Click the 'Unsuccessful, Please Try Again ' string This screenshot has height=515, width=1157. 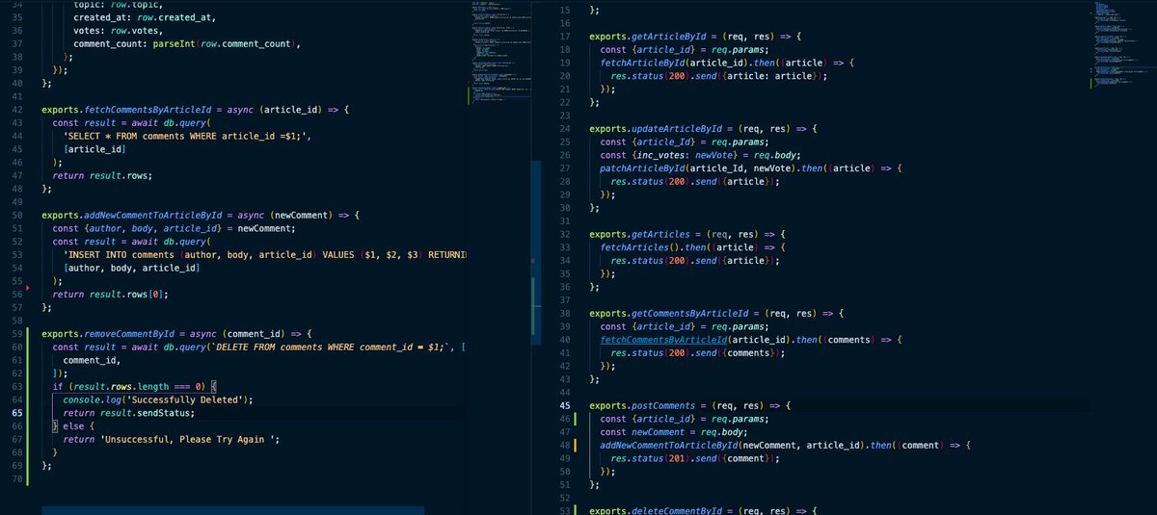pos(186,440)
